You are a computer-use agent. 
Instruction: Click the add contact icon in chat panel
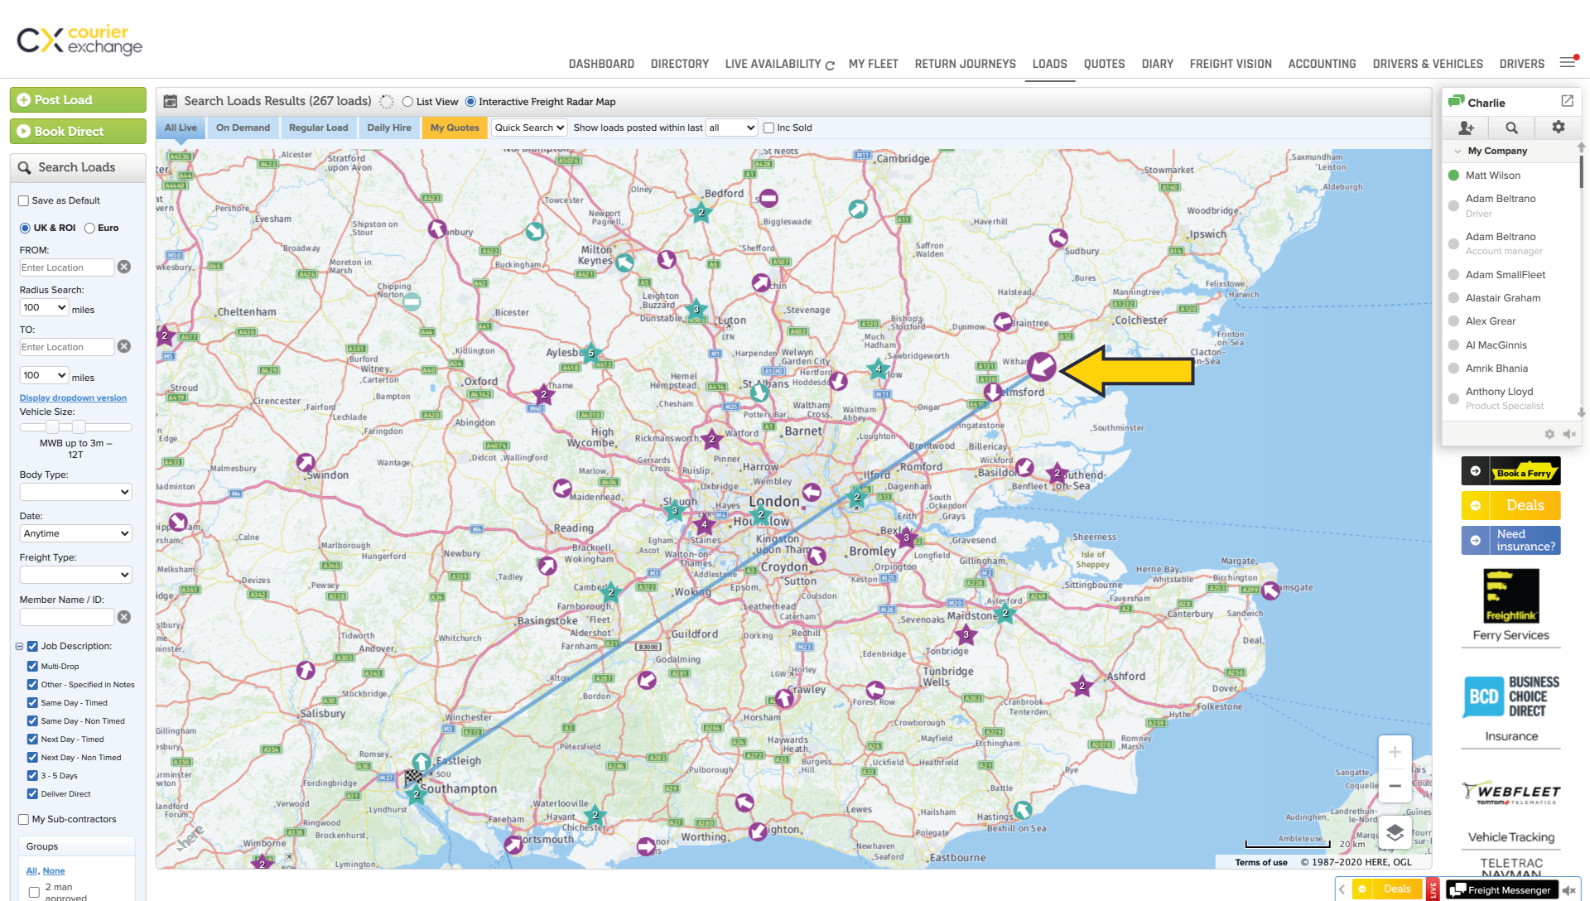(x=1466, y=128)
